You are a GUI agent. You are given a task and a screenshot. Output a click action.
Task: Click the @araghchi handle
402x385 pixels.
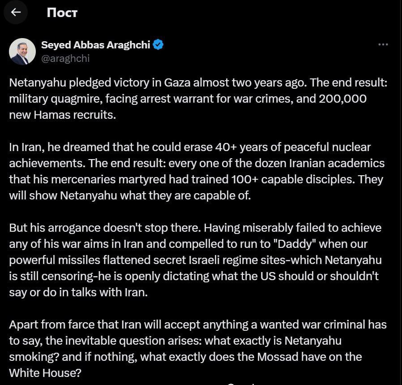tap(65, 59)
